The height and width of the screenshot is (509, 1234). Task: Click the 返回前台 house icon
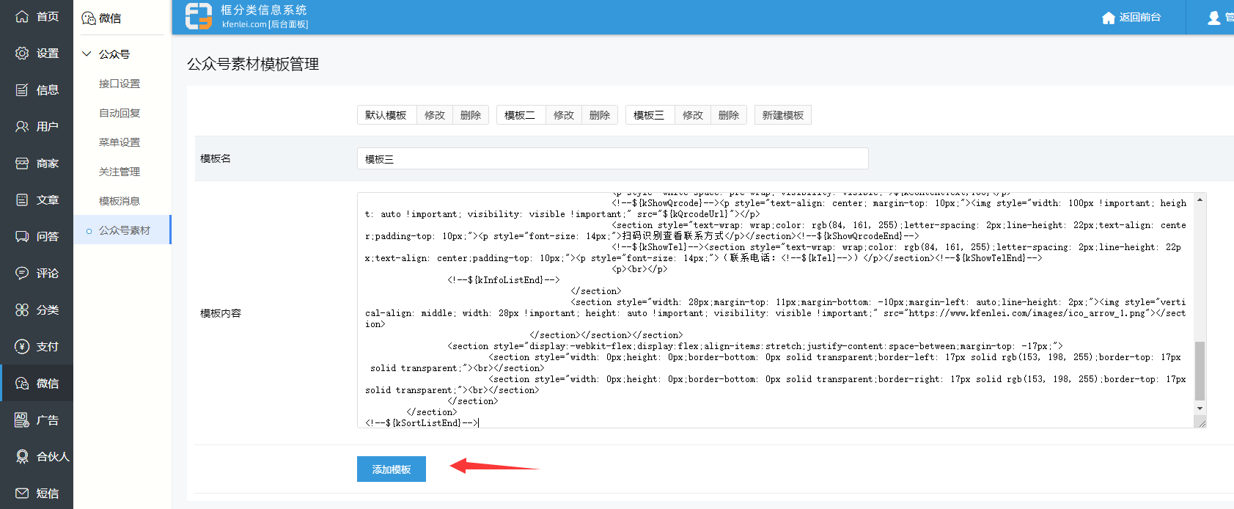tap(1108, 18)
